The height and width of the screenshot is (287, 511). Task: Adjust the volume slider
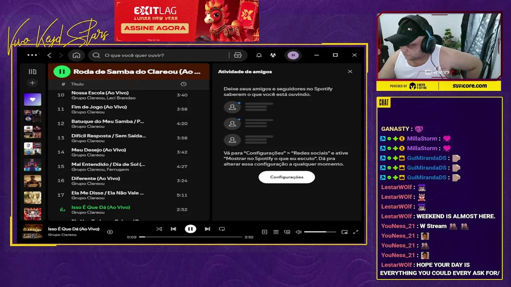click(320, 232)
